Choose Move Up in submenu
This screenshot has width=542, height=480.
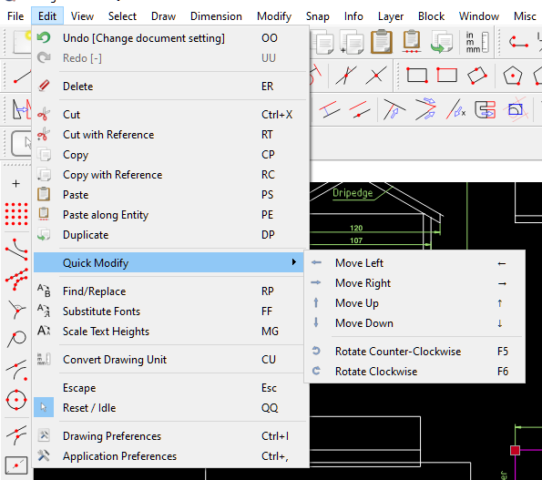[414, 303]
